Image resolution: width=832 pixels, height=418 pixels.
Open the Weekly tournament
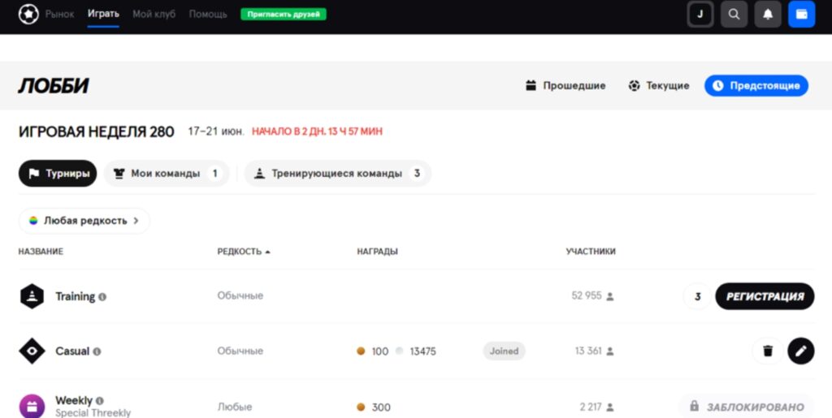(74, 400)
